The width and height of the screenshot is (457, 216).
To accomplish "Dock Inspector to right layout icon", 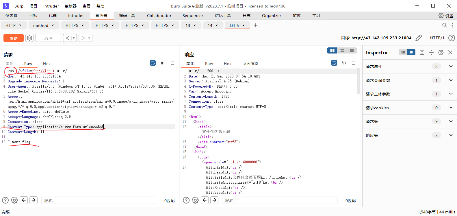I will 411,52.
